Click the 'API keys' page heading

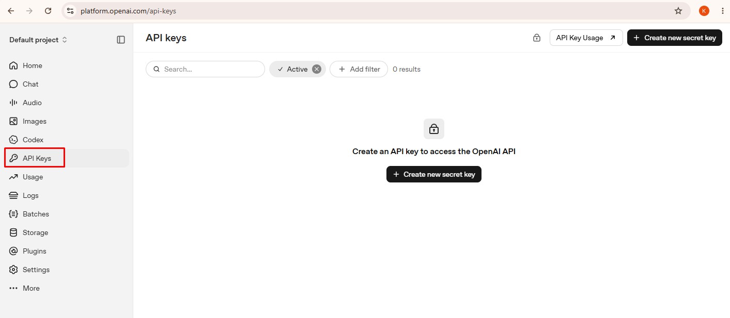pyautogui.click(x=166, y=38)
